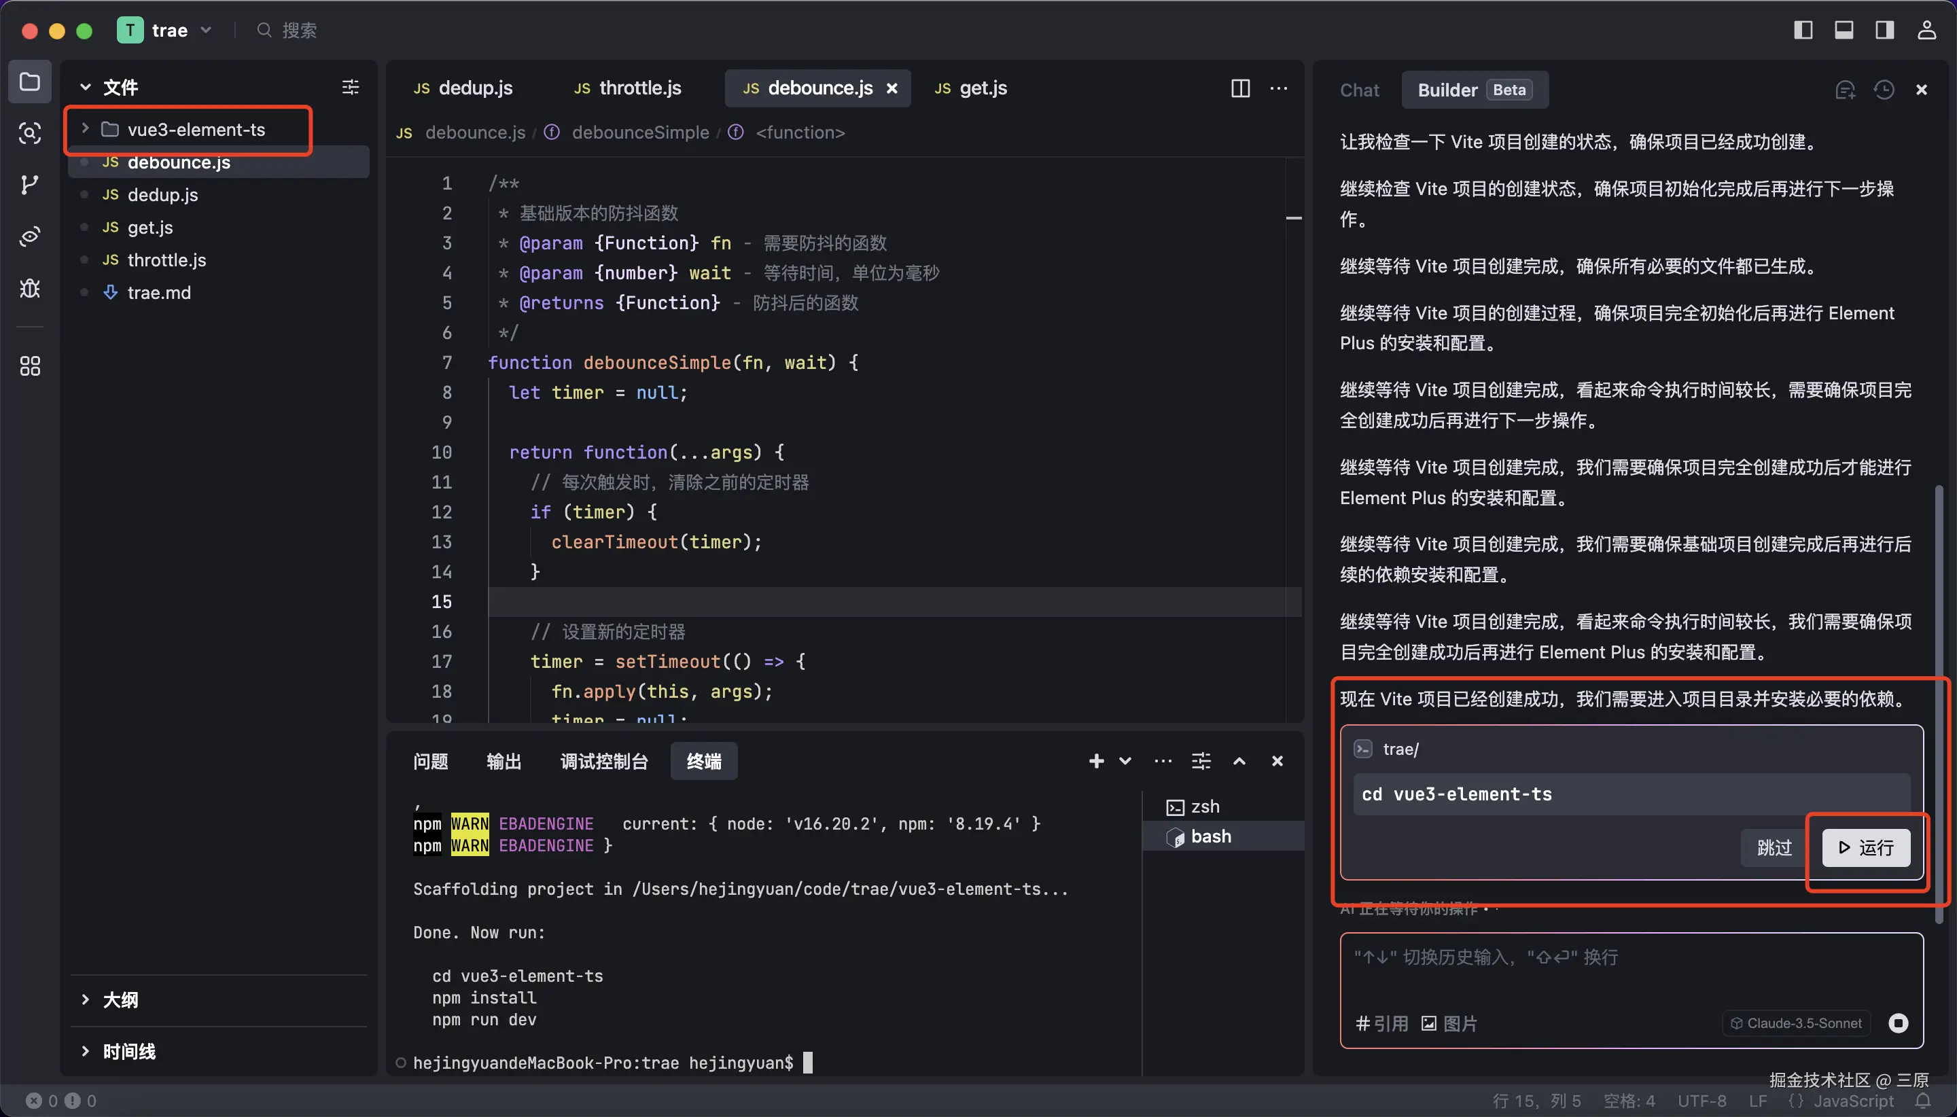Viewport: 1957px width, 1117px height.
Task: Open the extensions grid icon
Action: 29,366
